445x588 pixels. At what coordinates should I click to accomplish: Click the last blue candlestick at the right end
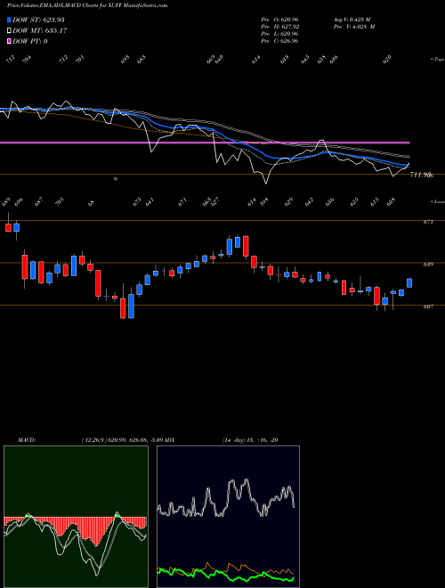point(409,283)
